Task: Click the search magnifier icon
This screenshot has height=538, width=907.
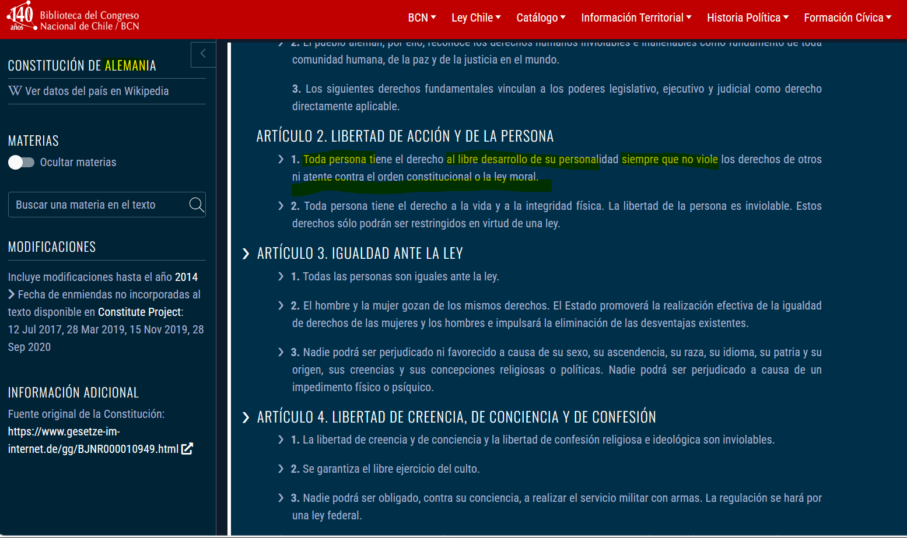Action: (x=197, y=205)
